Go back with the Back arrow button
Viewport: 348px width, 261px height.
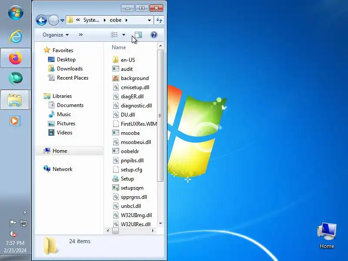point(41,20)
